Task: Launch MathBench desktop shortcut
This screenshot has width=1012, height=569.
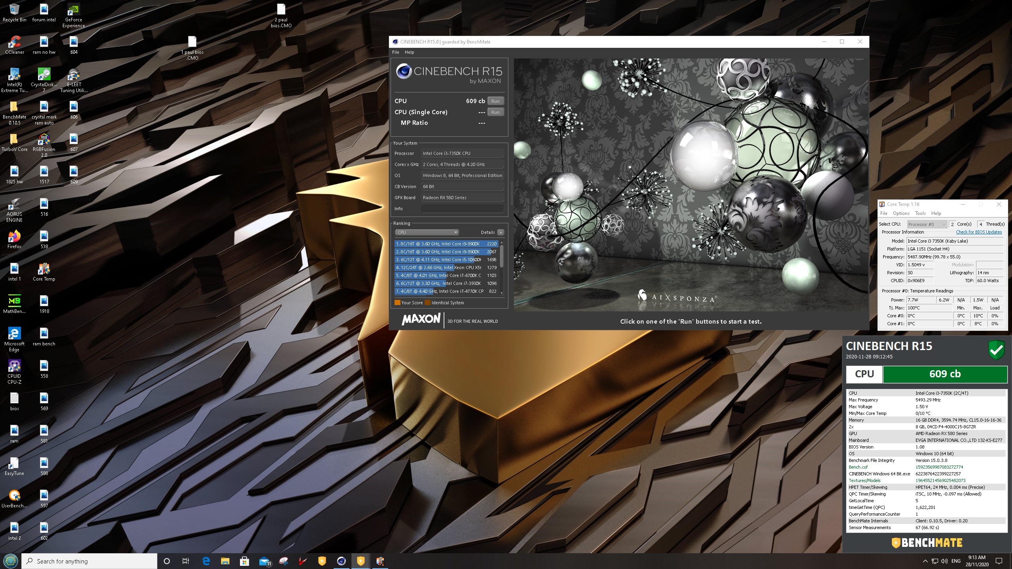Action: click(14, 304)
